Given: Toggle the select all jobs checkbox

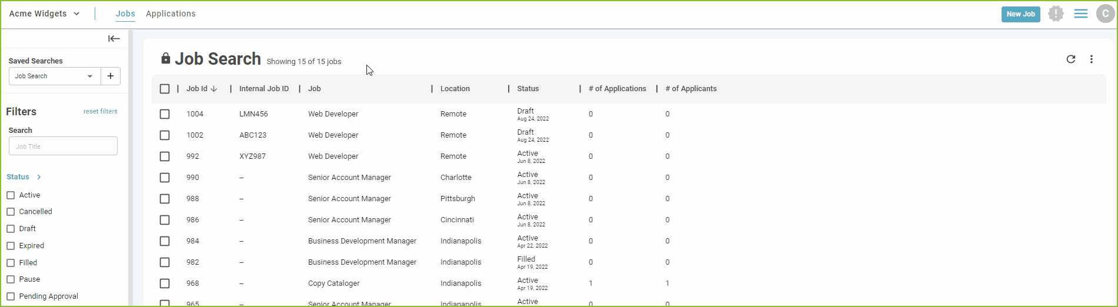Looking at the screenshot, I should tap(165, 89).
